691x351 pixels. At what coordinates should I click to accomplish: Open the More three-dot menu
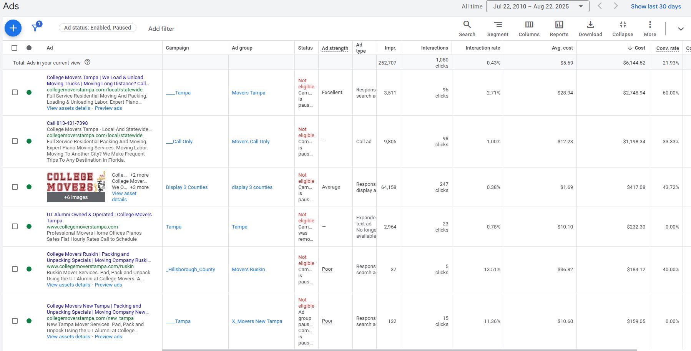650,29
